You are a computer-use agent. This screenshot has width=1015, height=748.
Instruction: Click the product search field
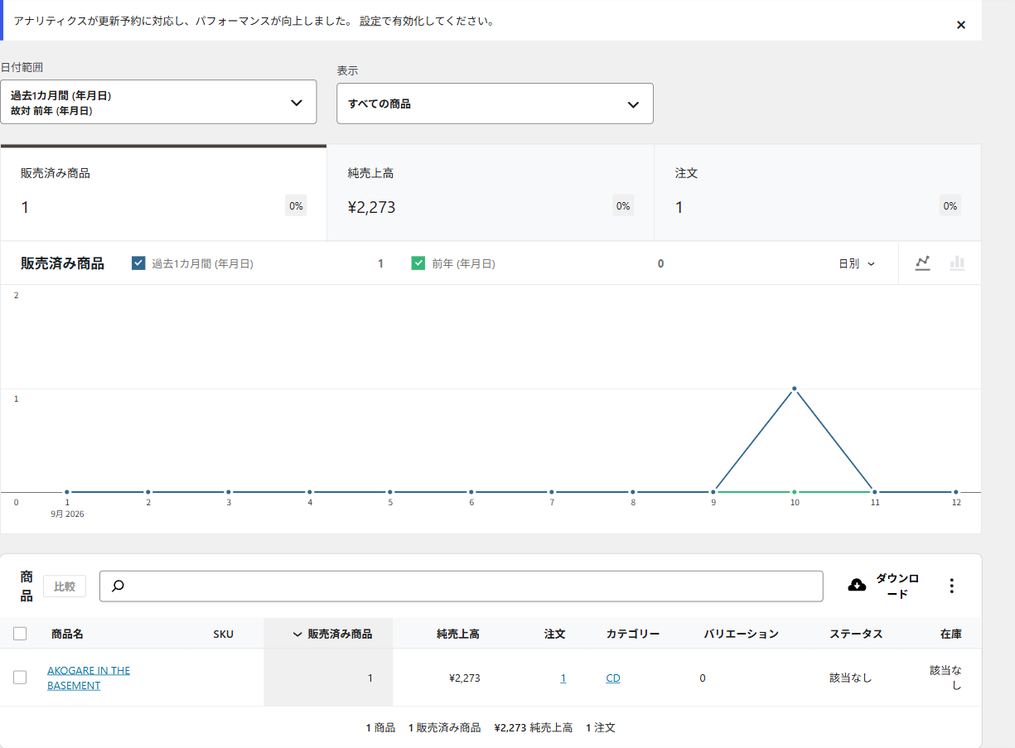pos(462,586)
